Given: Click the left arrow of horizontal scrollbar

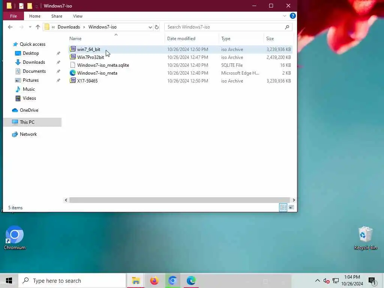Looking at the screenshot, I should [66, 200].
